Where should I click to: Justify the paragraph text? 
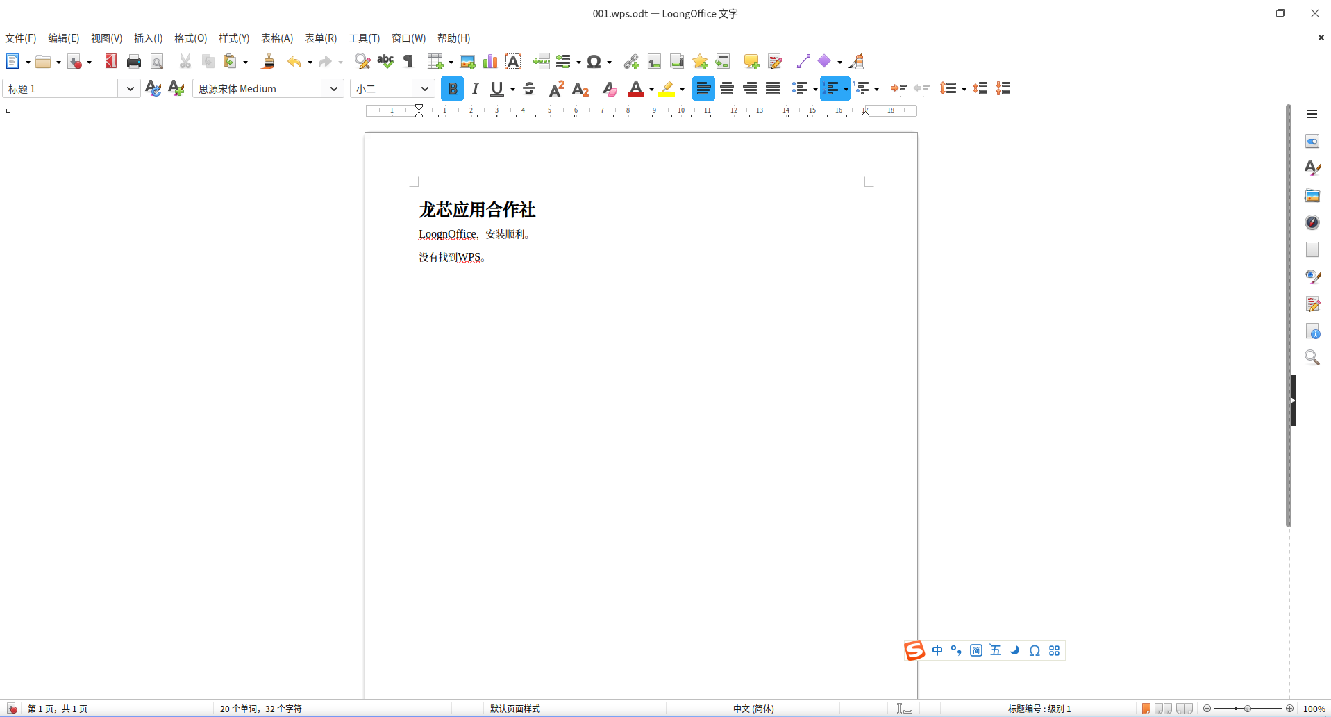pyautogui.click(x=773, y=88)
